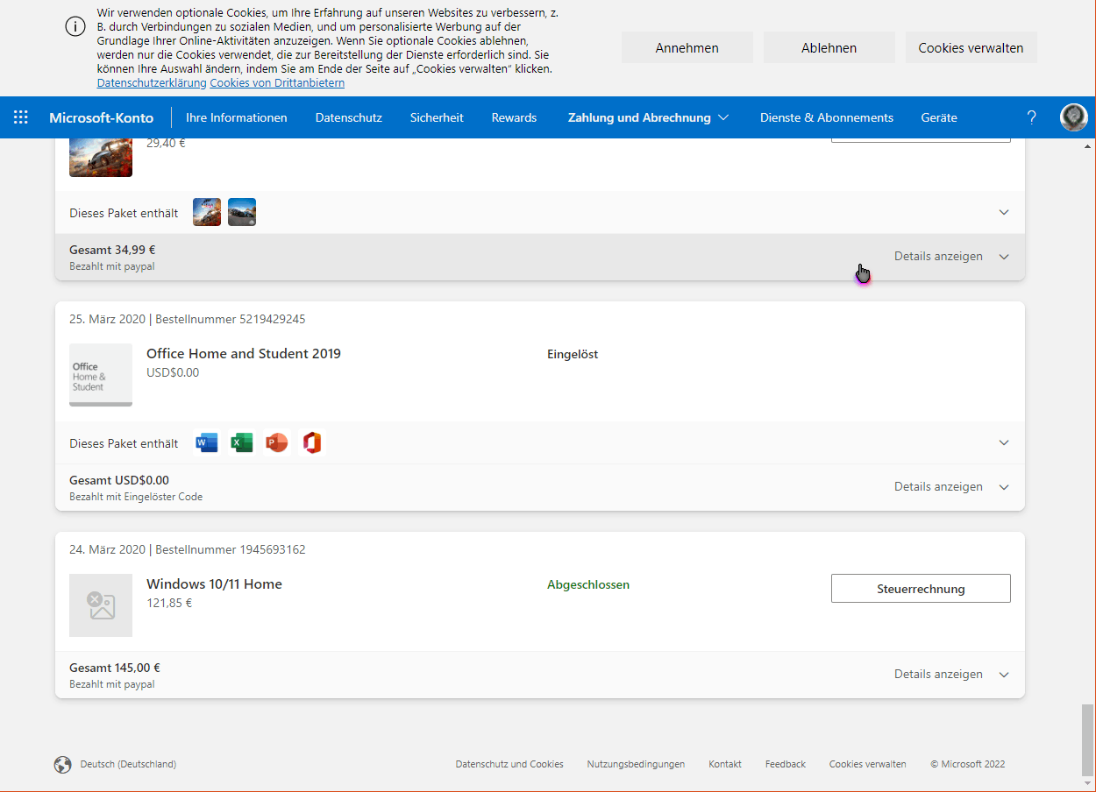
Task: Open the Zahlung und Abrechnung dropdown menu
Action: click(649, 117)
